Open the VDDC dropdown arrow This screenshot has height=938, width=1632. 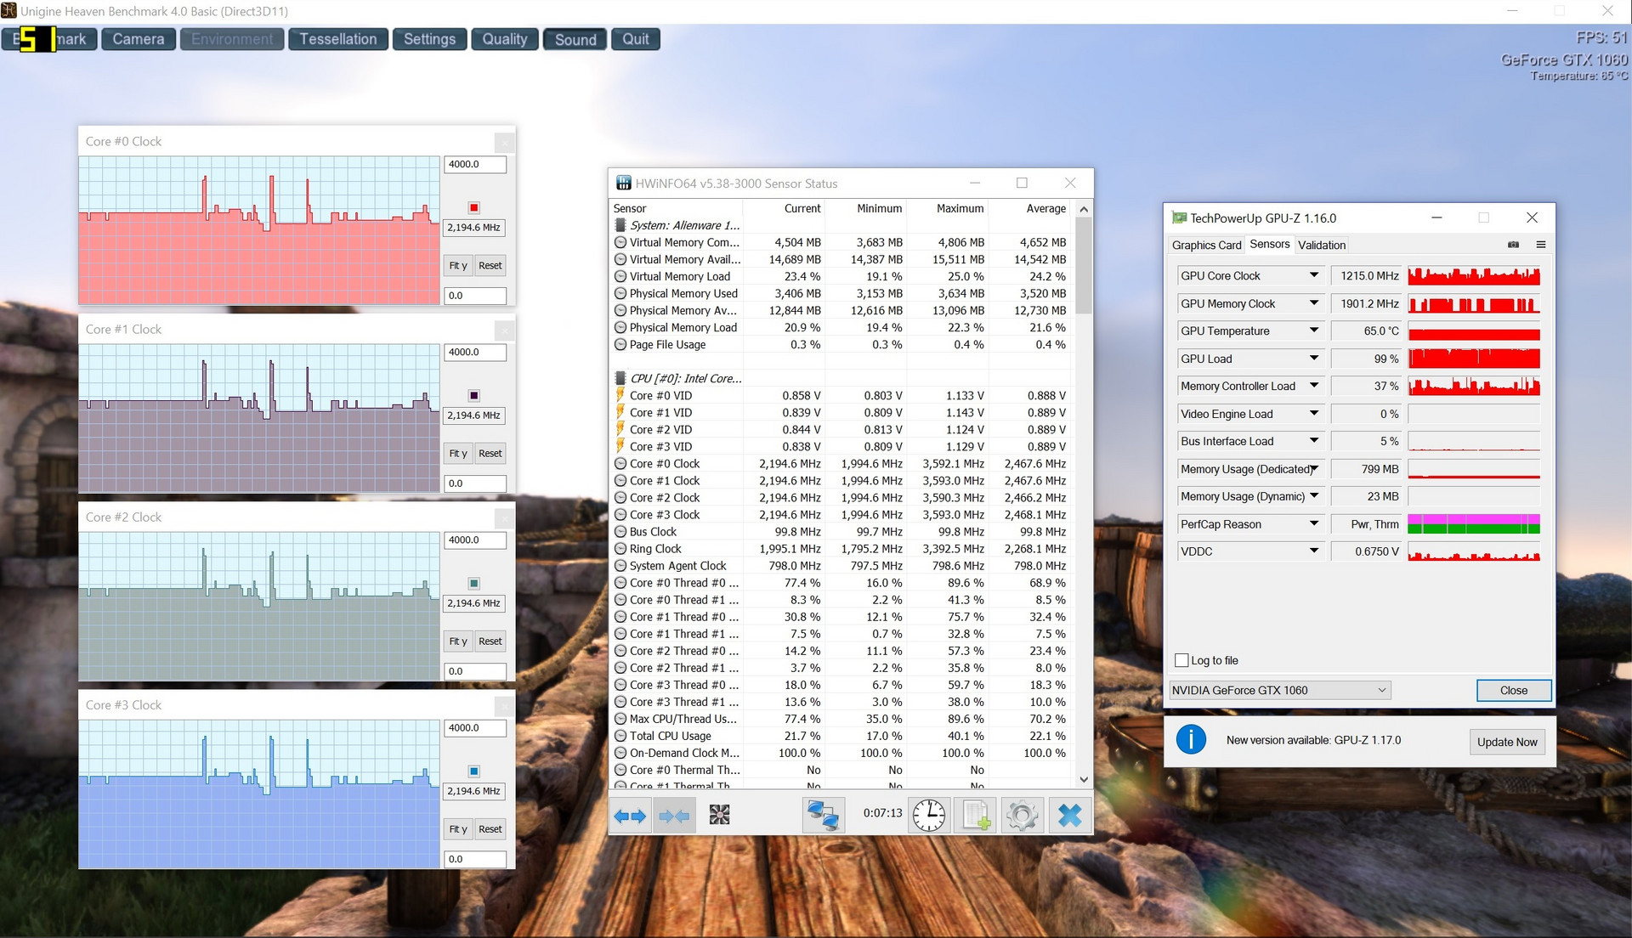coord(1314,551)
